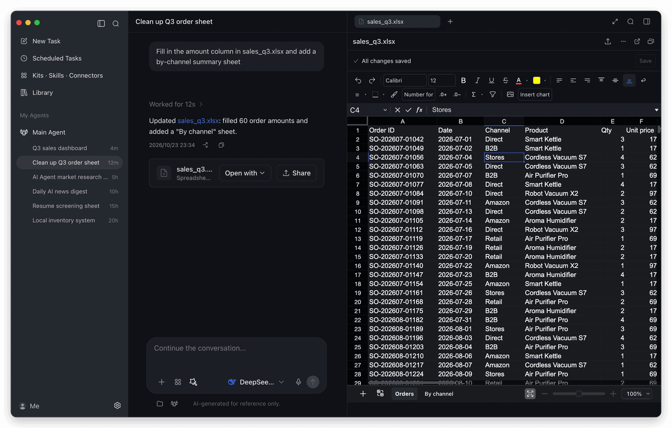This screenshot has width=672, height=428.
Task: Expand the formula bar
Action: pyautogui.click(x=656, y=110)
